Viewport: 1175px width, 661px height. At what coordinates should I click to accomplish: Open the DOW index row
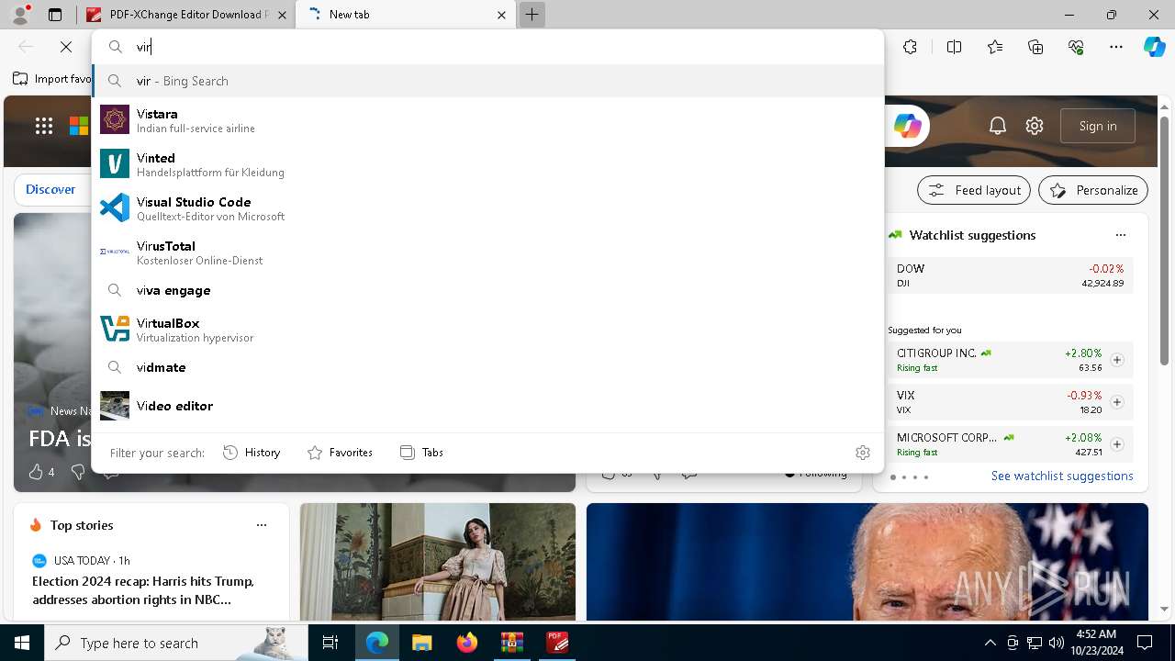click(x=1010, y=275)
